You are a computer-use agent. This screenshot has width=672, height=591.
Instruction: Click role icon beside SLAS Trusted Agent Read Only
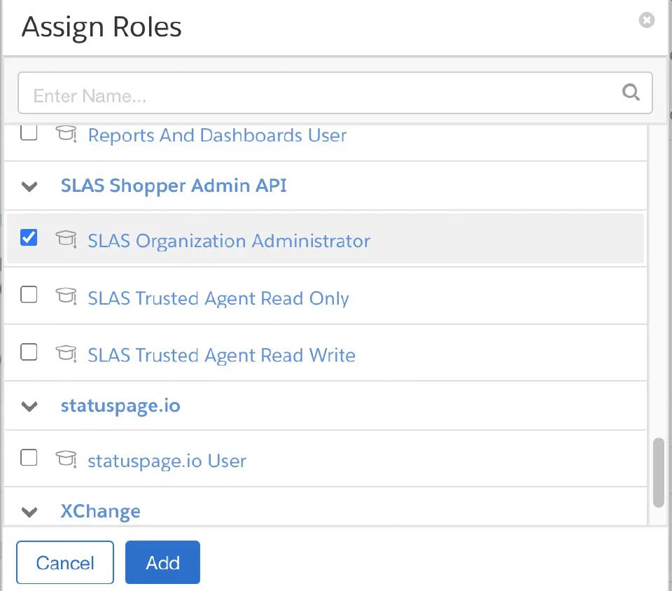coord(66,296)
